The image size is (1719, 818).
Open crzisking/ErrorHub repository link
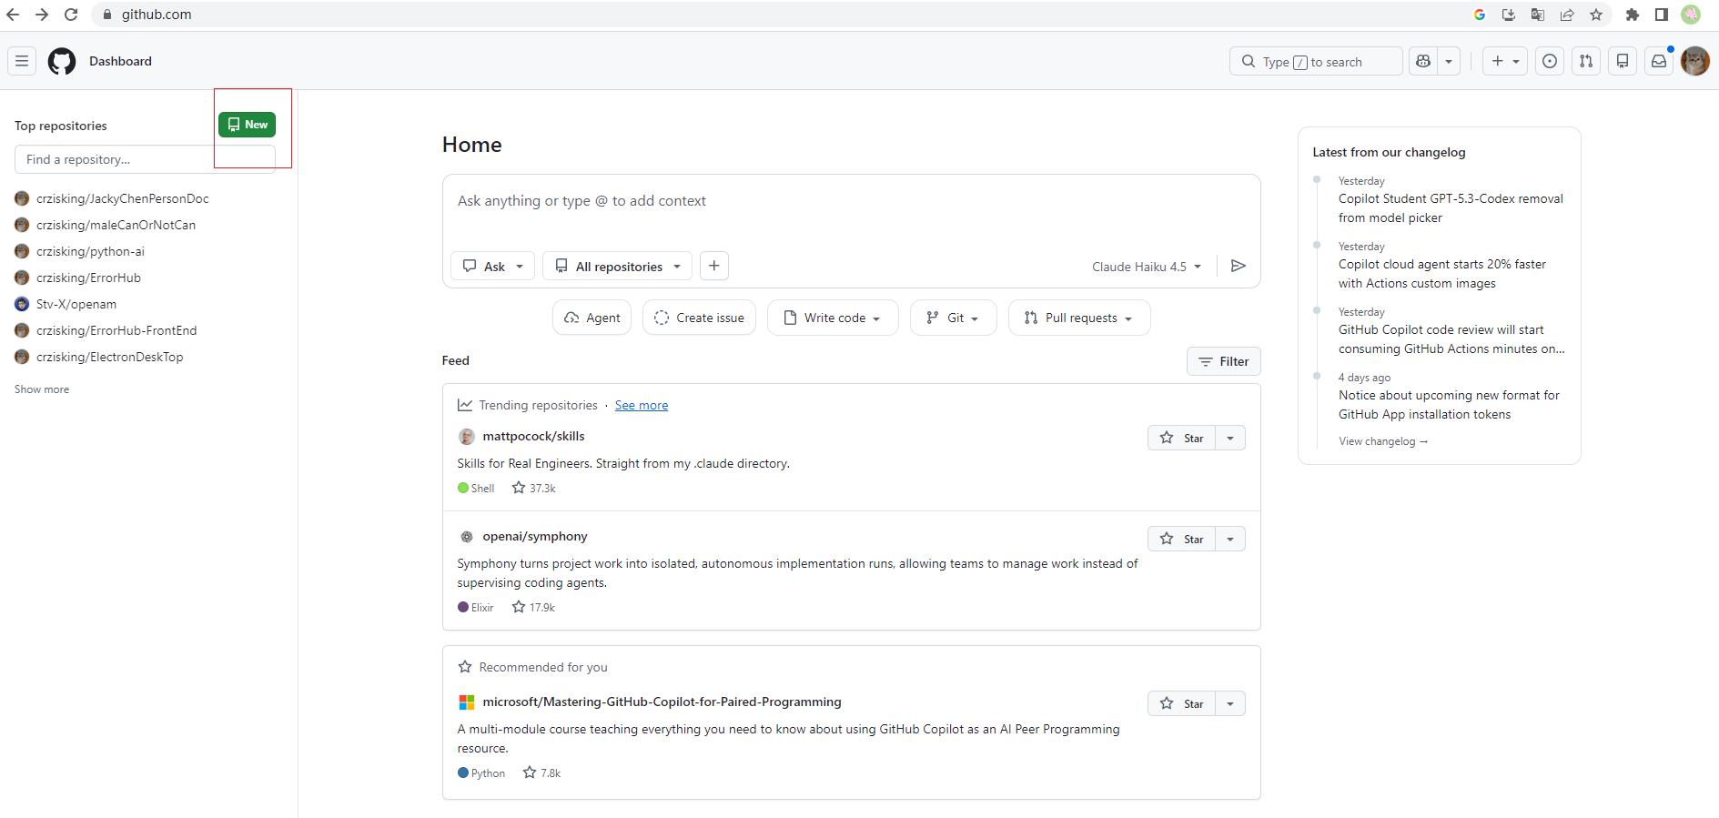[88, 278]
